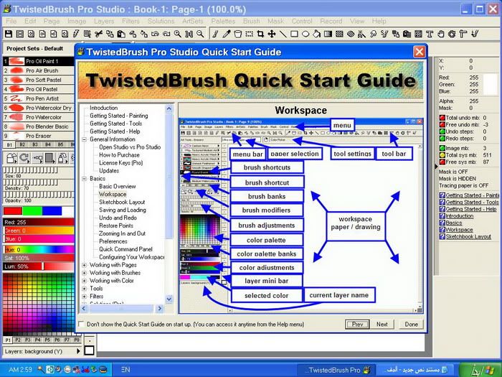Click the Windows Start button logo
The image size is (502, 377).
click(x=480, y=370)
